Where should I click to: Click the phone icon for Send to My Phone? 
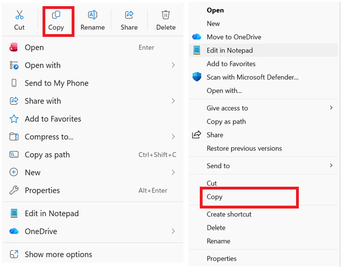pyautogui.click(x=14, y=83)
